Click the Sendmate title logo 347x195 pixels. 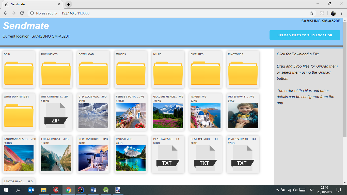pos(26,26)
